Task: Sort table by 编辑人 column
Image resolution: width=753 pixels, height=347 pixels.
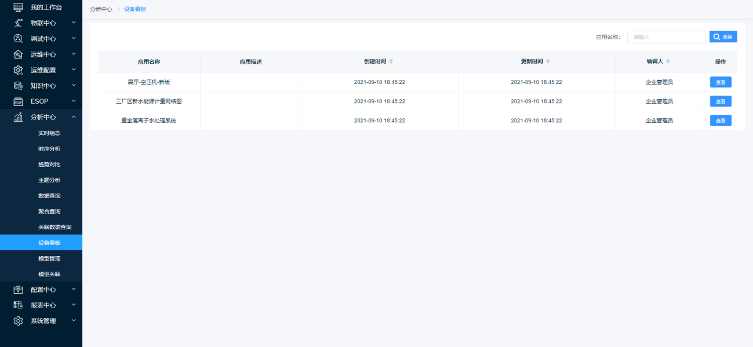Action: (x=668, y=61)
